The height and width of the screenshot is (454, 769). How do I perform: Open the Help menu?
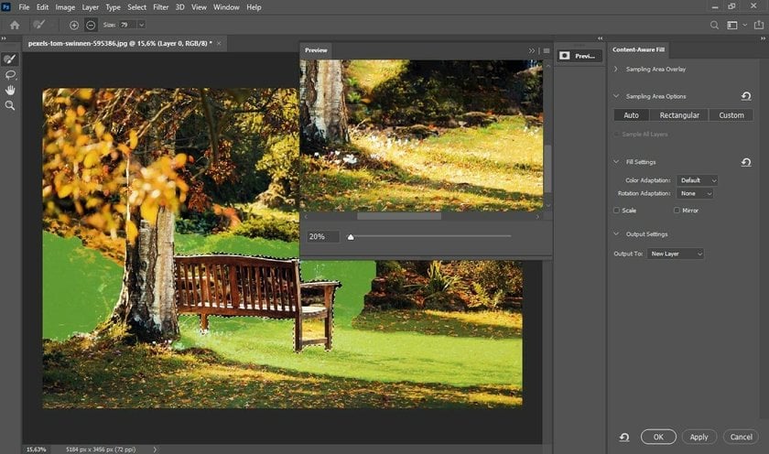pos(254,7)
